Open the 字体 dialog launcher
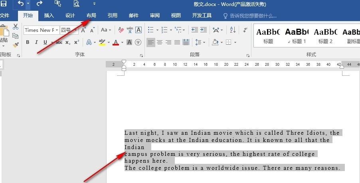360x183 pixels. (141, 55)
